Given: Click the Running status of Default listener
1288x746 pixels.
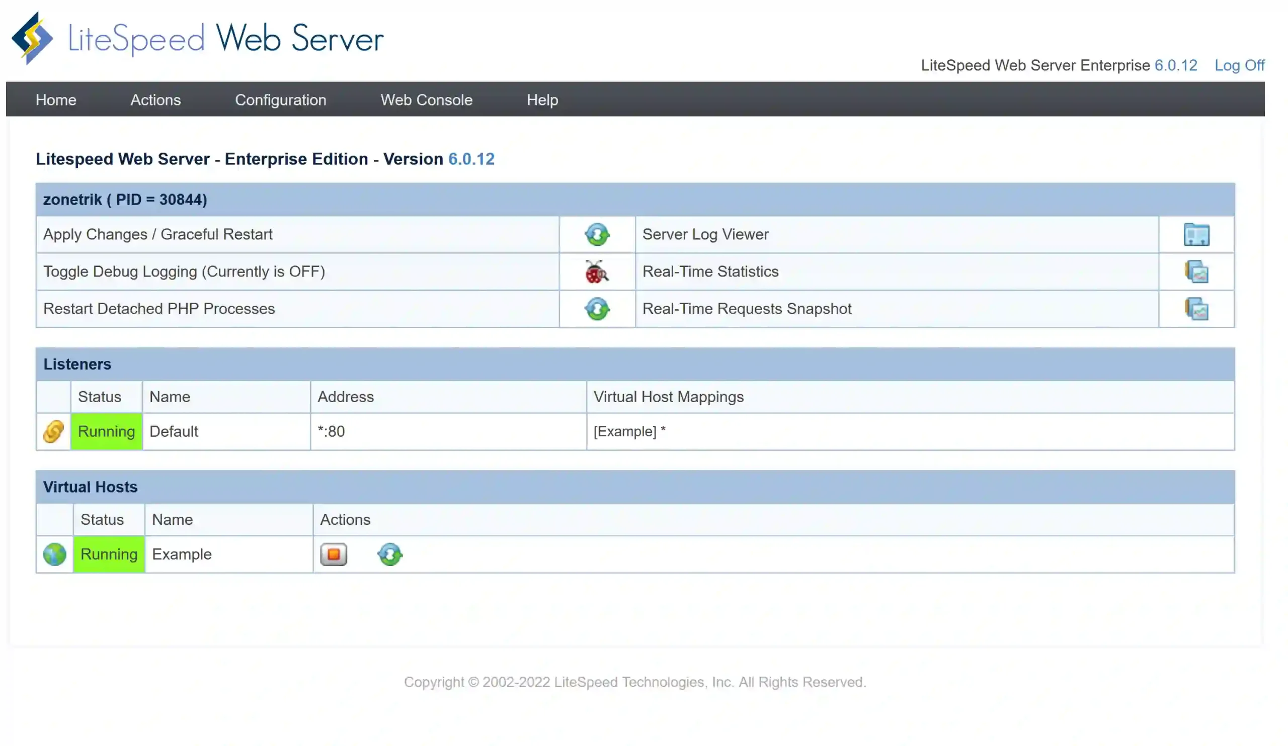Looking at the screenshot, I should (x=106, y=431).
